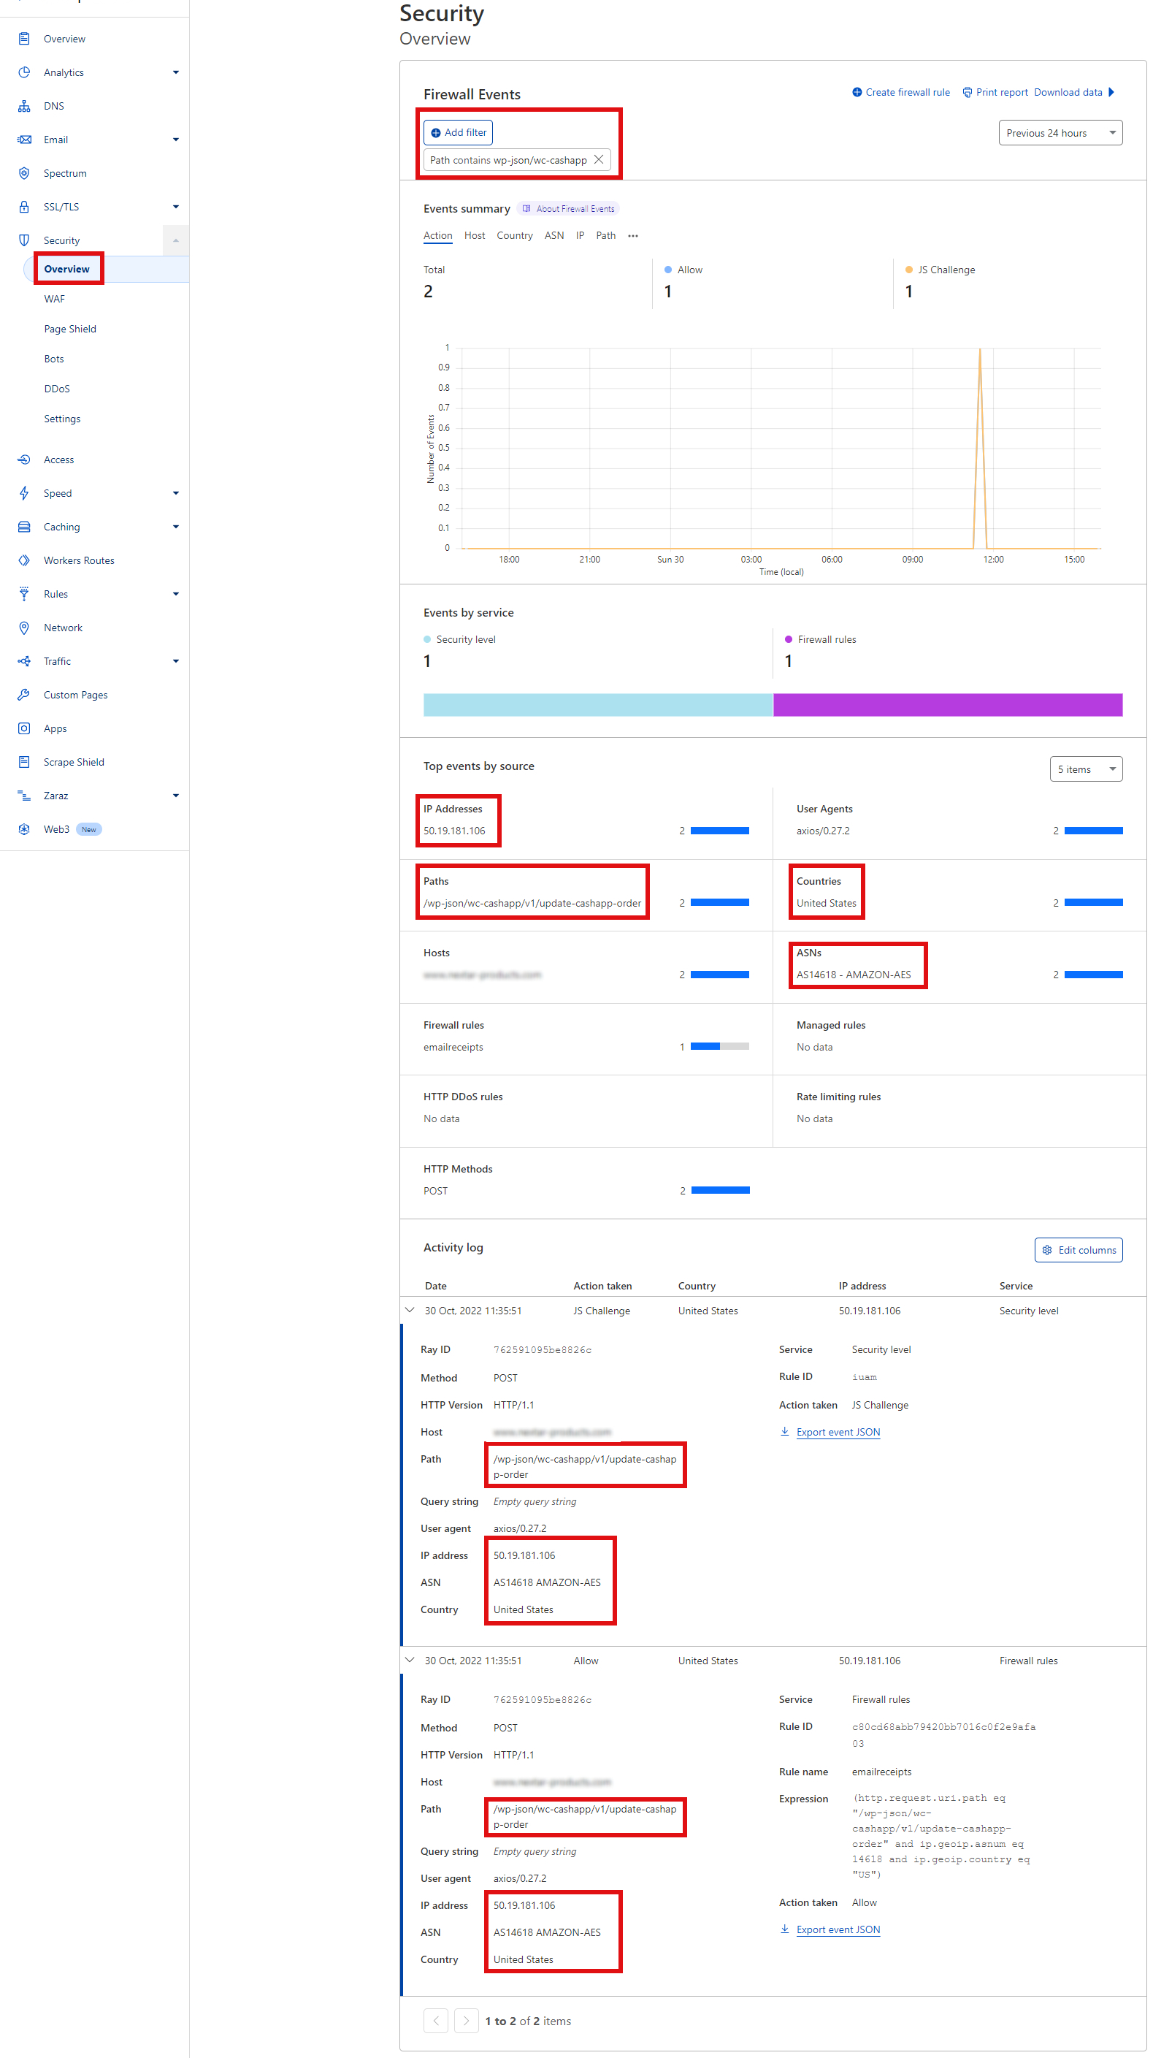The image size is (1153, 2058).
Task: Click the 50.19.181.106 IP address entry
Action: click(x=453, y=830)
